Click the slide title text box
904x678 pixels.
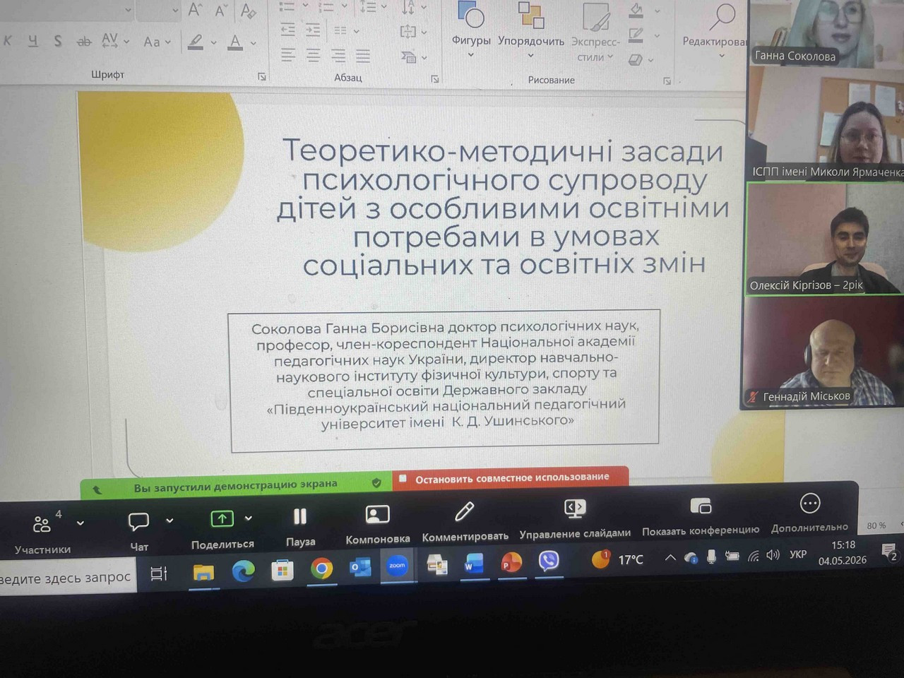pos(503,206)
